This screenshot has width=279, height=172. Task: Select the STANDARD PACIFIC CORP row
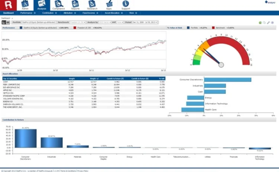pyautogui.click(x=84, y=96)
